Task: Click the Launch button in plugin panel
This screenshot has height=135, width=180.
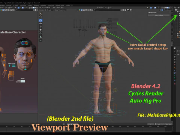Action: [159, 15]
